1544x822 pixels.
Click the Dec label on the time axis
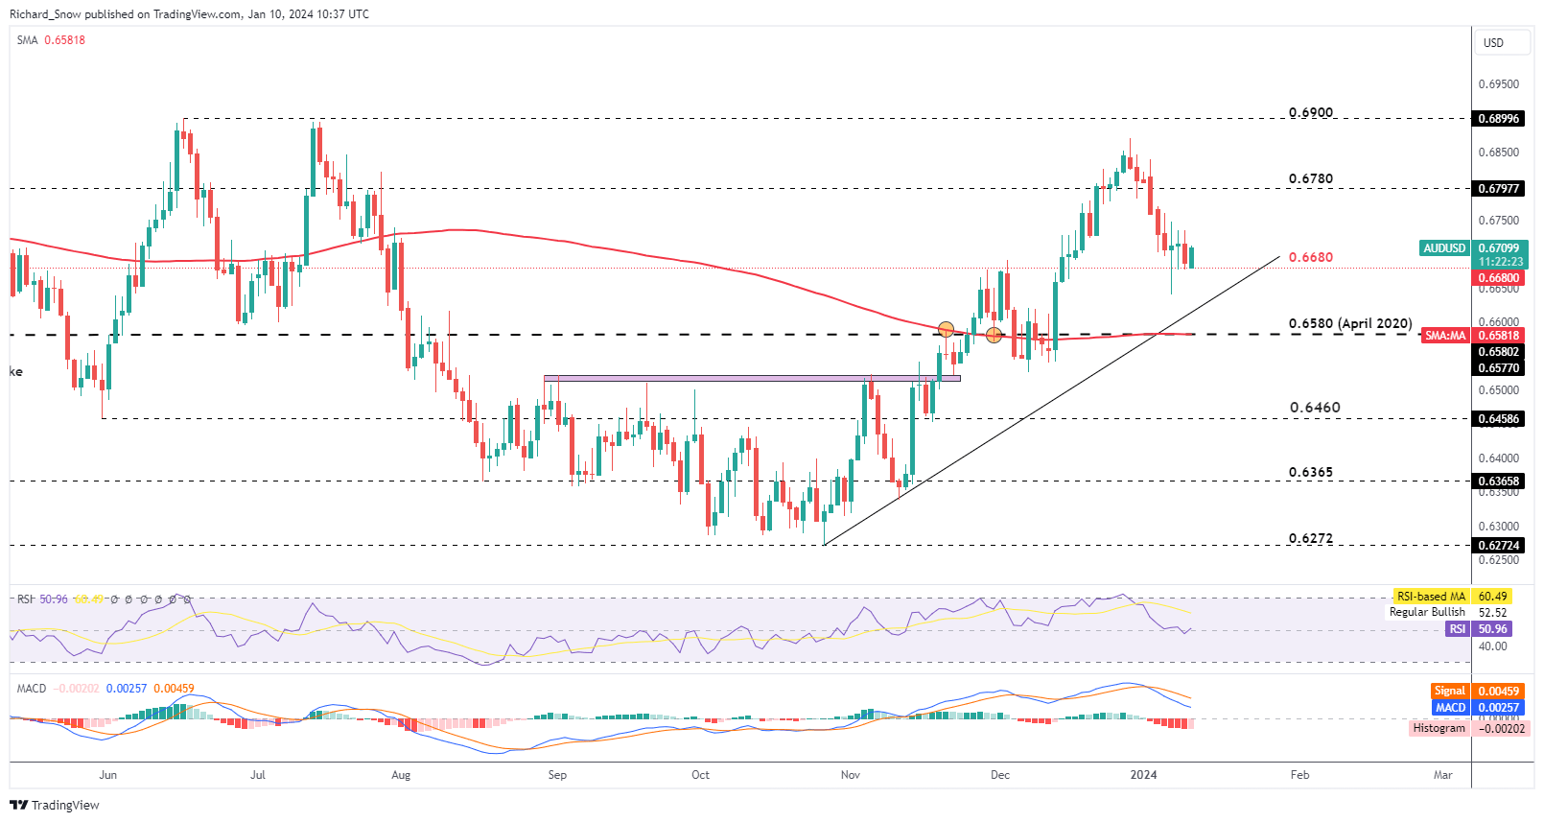(1000, 775)
